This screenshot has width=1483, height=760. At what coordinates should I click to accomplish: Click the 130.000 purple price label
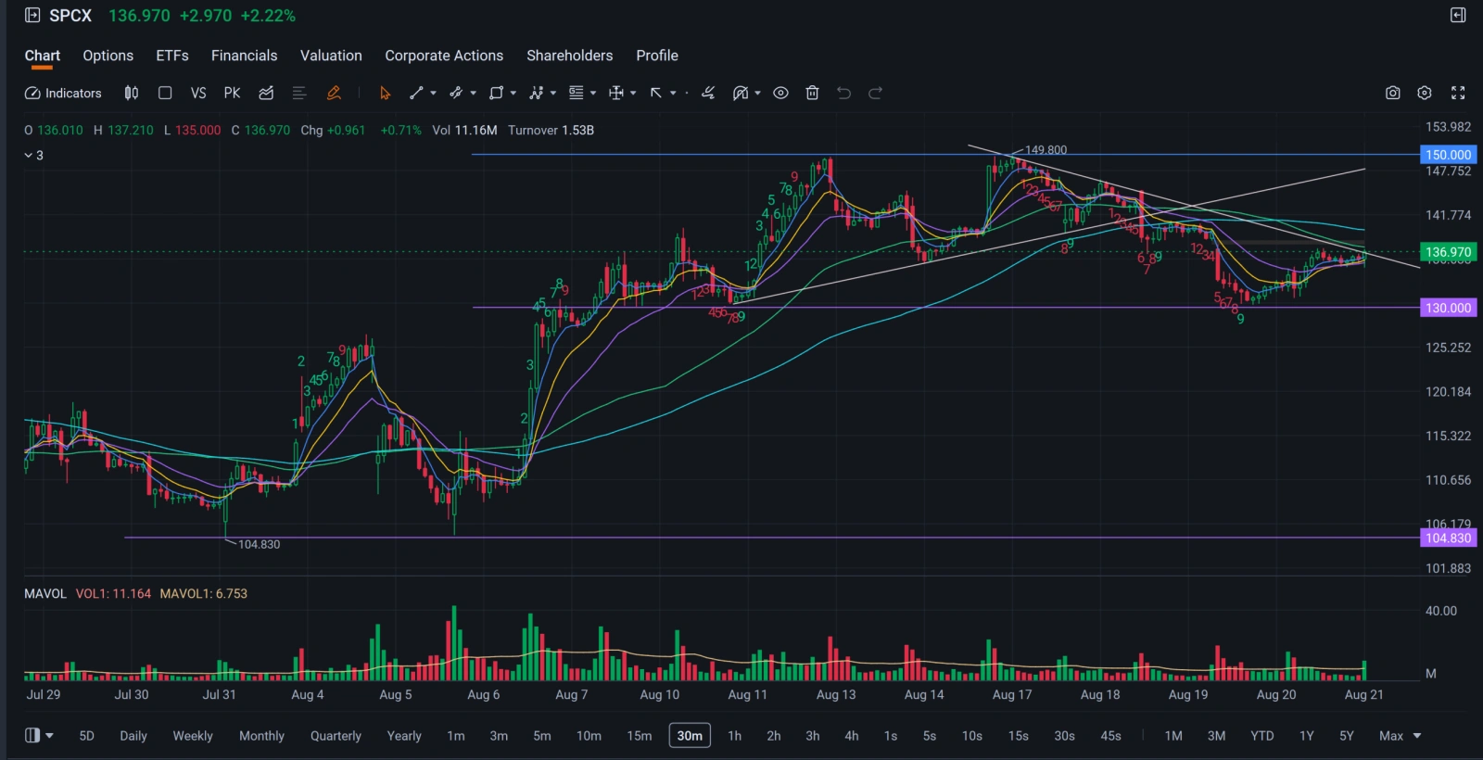(x=1448, y=308)
